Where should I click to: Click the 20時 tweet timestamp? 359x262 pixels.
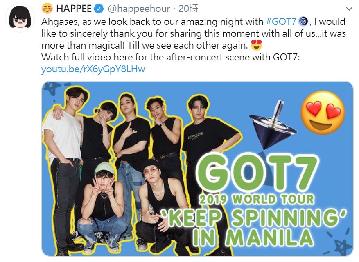(188, 9)
